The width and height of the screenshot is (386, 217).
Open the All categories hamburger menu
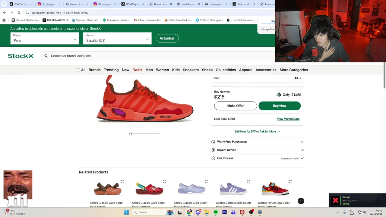tap(81, 70)
